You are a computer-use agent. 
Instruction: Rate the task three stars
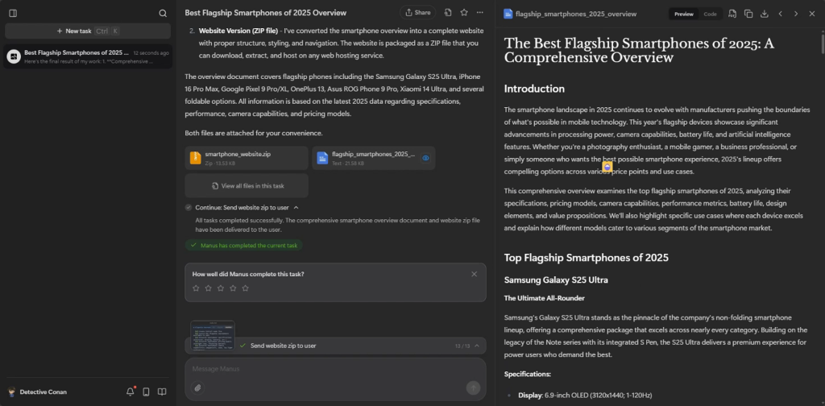click(221, 288)
